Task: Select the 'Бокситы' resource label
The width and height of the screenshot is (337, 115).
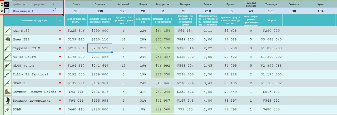Action: pyautogui.click(x=294, y=4)
